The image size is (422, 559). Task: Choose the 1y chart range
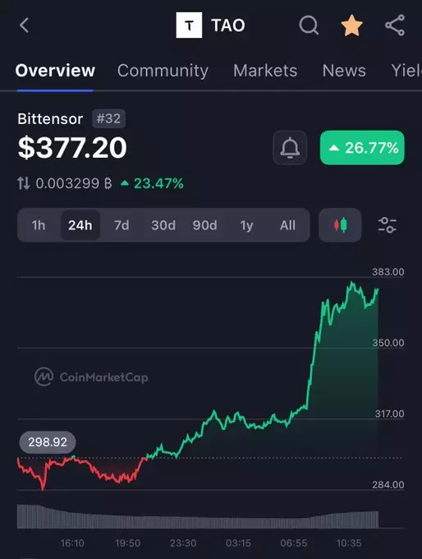[x=246, y=225]
